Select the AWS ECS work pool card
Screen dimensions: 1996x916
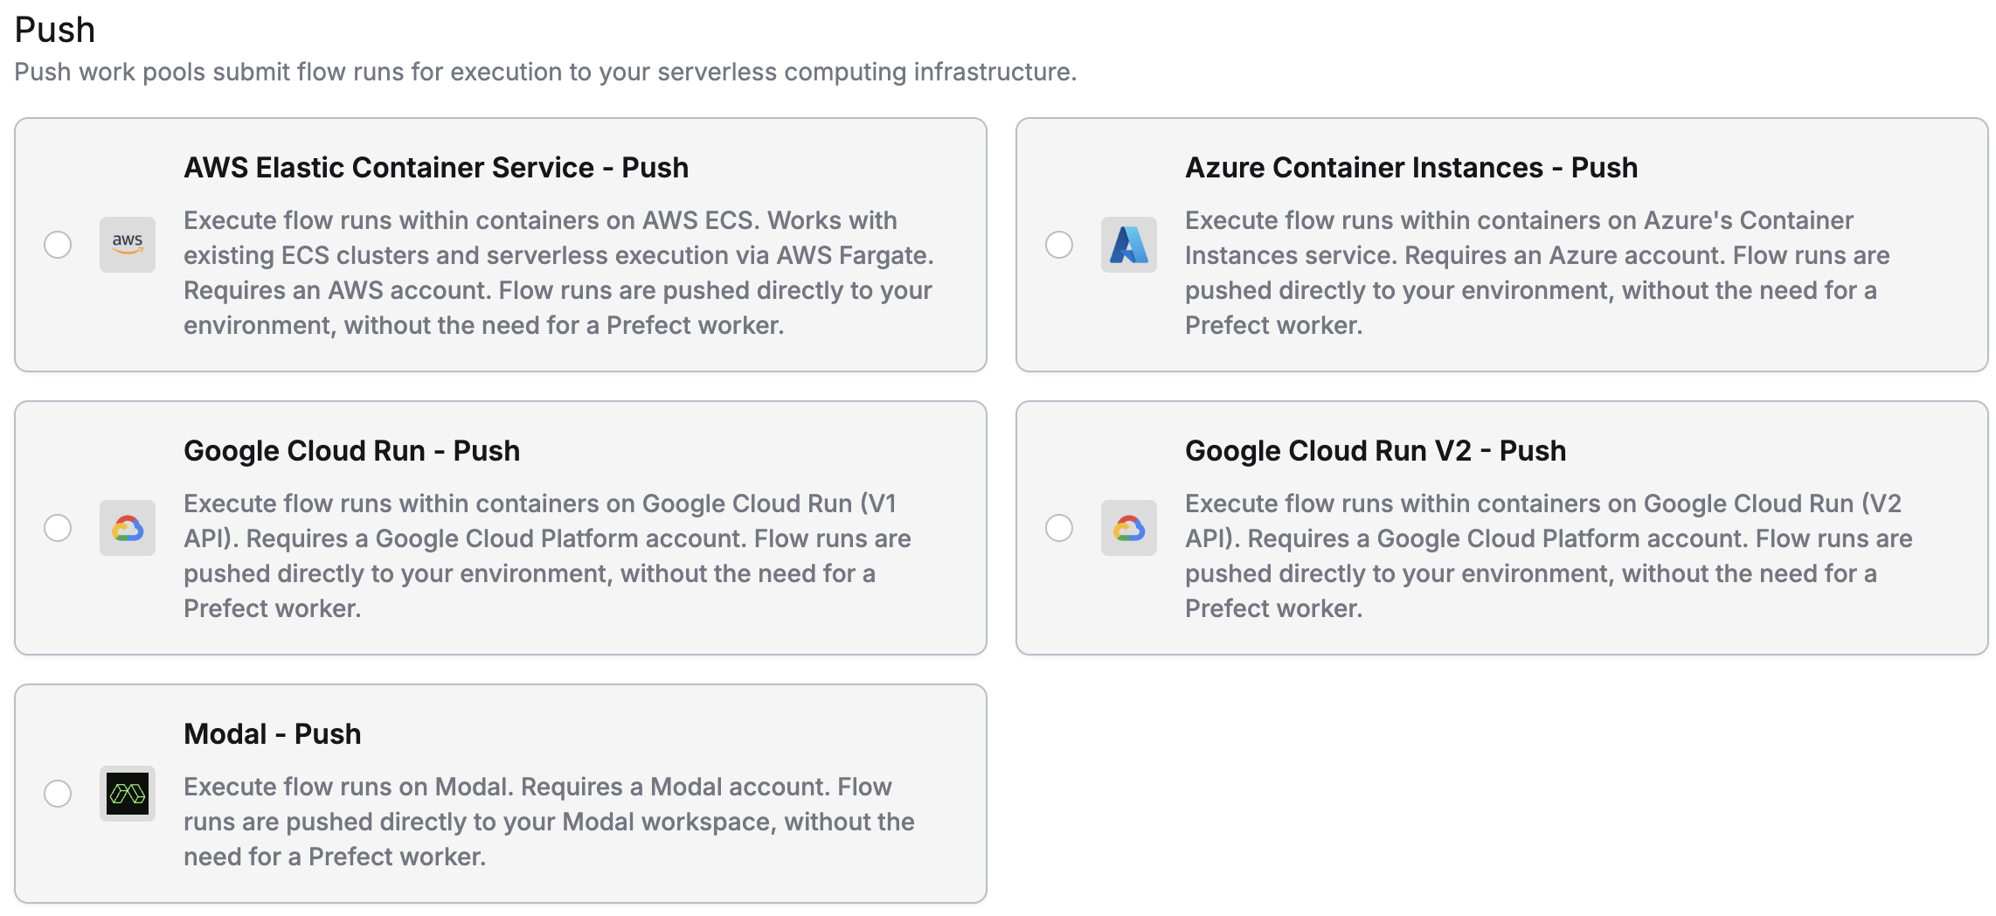501,246
